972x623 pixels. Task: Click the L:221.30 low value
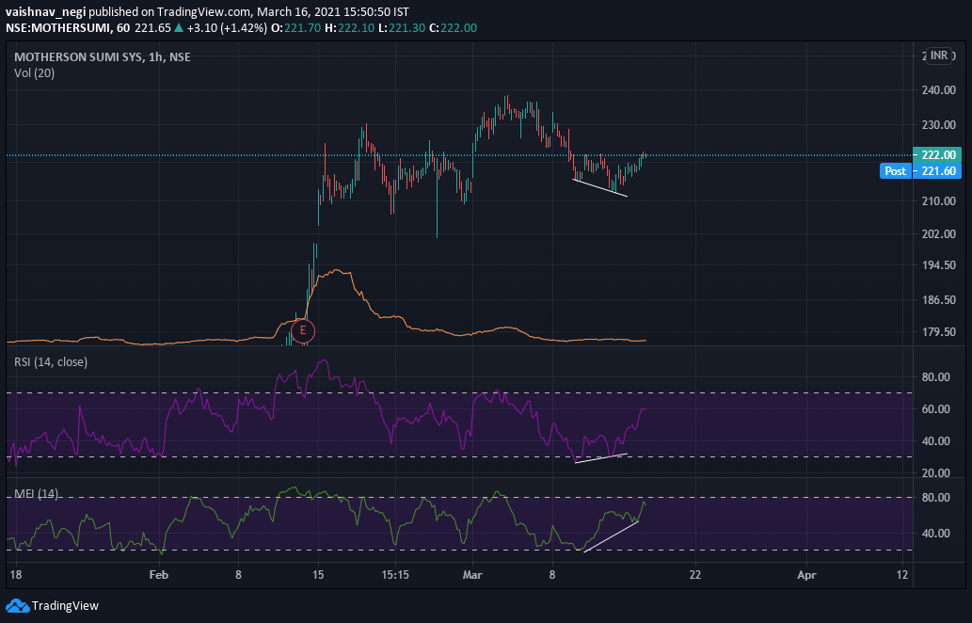click(402, 28)
